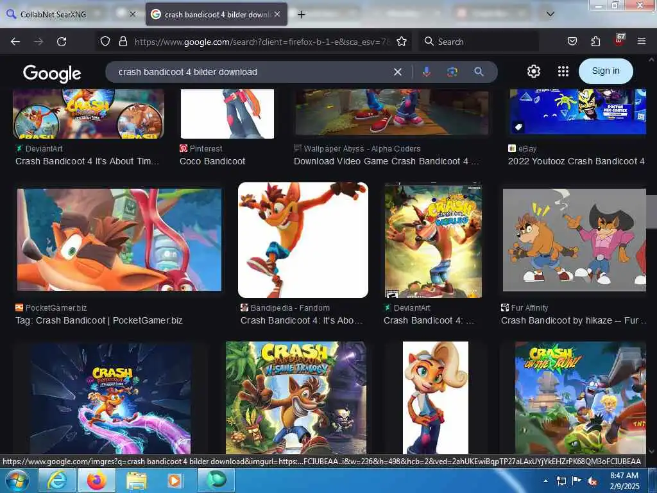Viewport: 657px width, 493px height.
Task: Open the Coco Bandicoot Pinterest link
Action: coord(212,161)
